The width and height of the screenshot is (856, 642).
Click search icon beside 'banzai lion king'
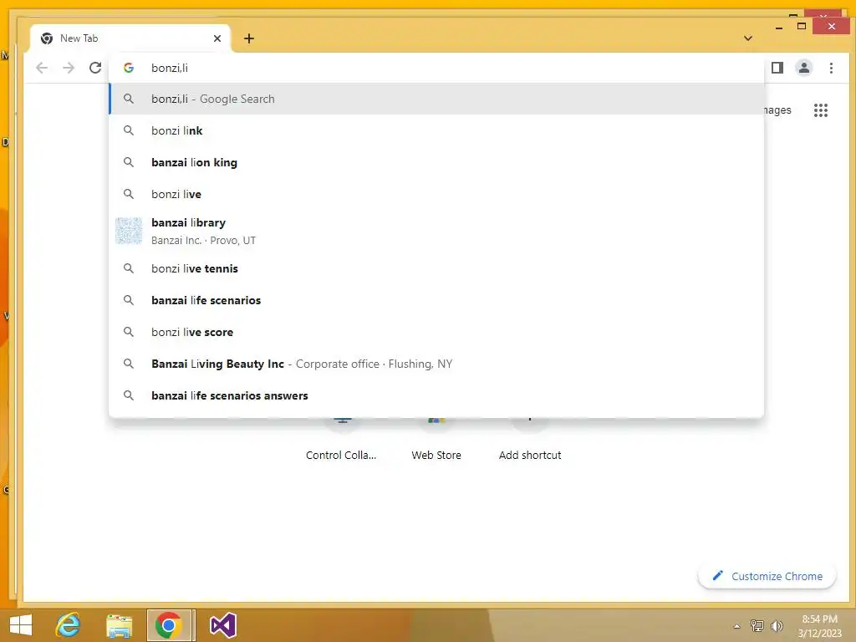(x=129, y=162)
